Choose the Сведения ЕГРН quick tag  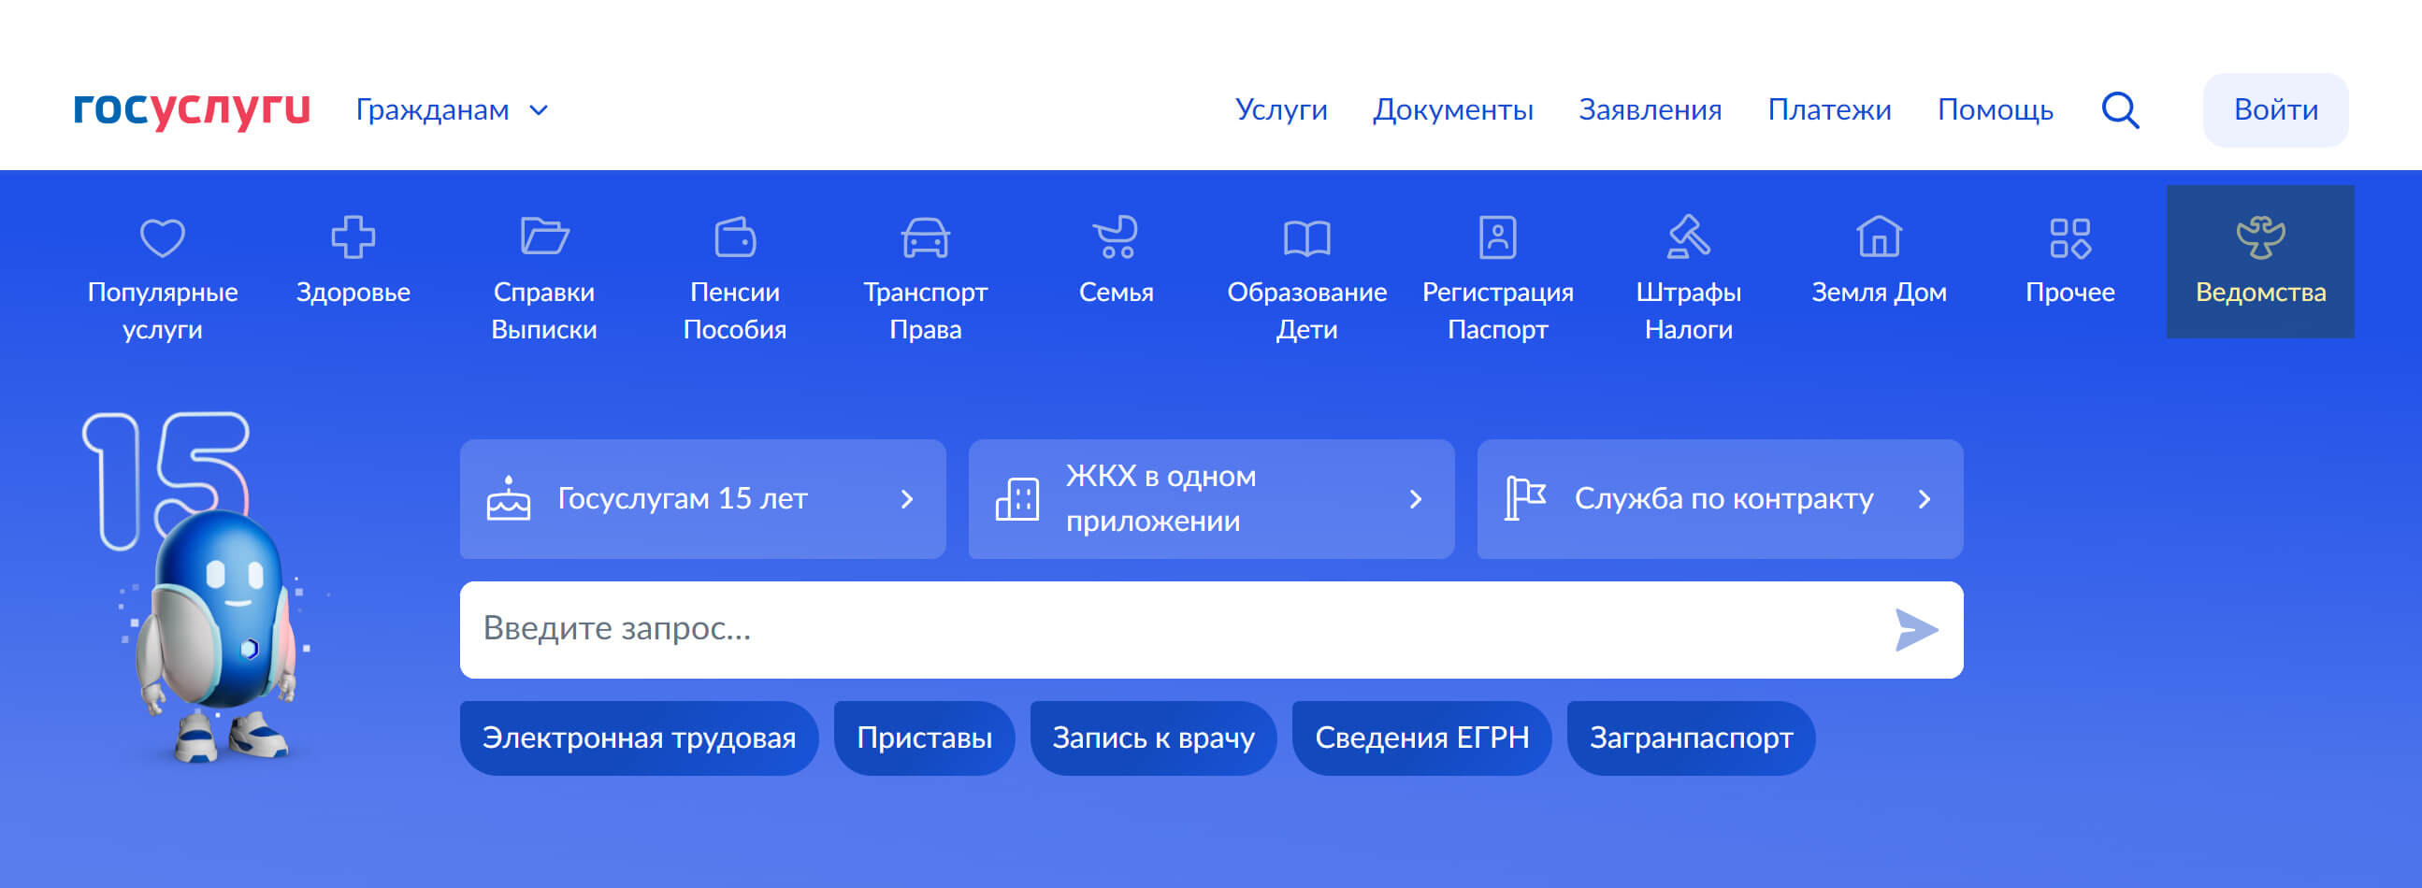click(1421, 738)
